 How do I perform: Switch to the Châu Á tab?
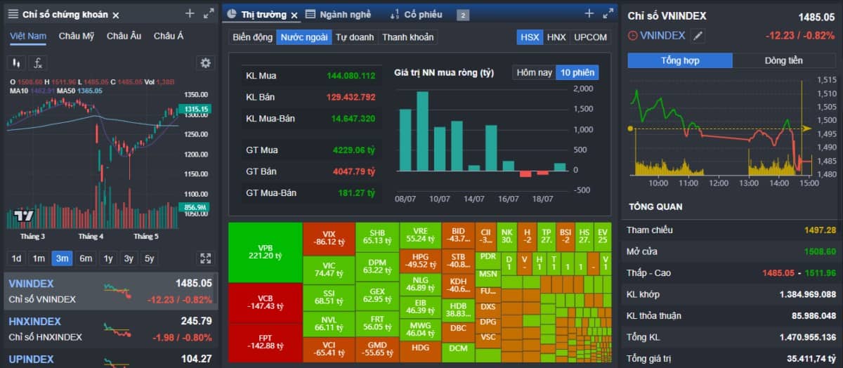(x=169, y=36)
